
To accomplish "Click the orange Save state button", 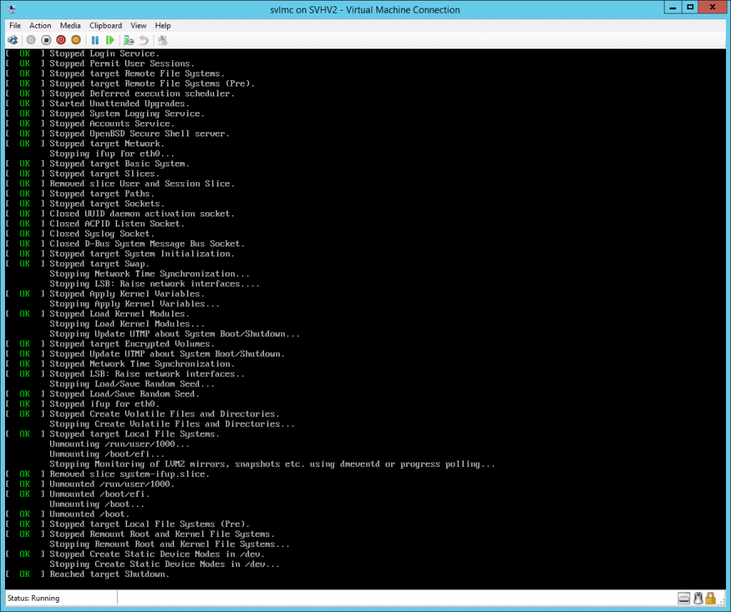I will [x=76, y=40].
